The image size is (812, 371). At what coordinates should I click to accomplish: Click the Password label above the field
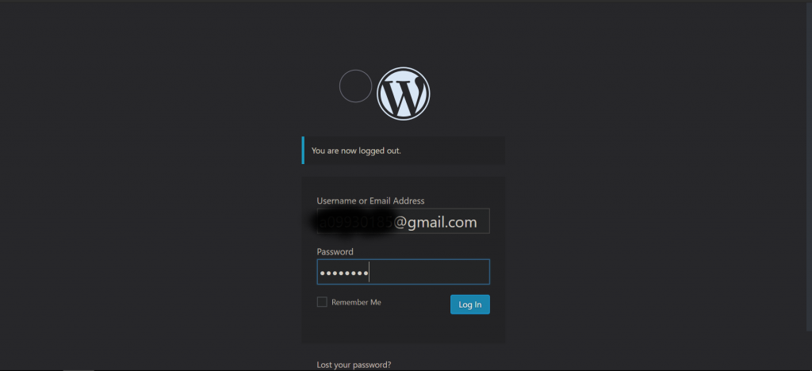coord(335,251)
